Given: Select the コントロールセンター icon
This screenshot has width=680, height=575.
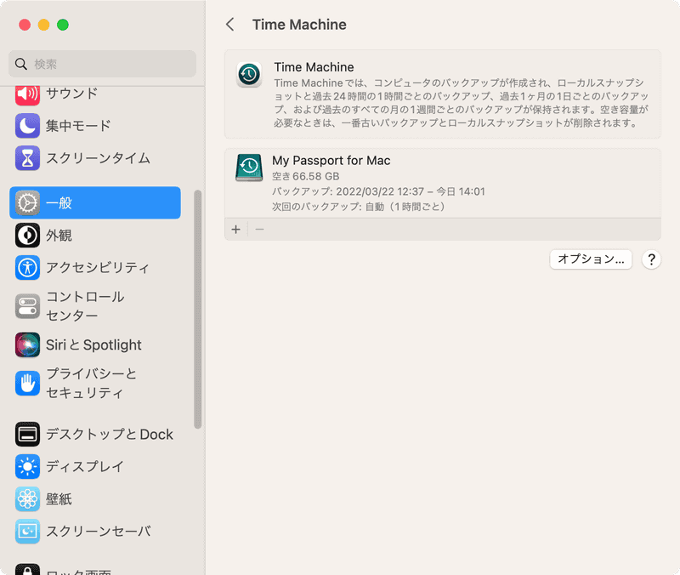Looking at the screenshot, I should pos(26,305).
